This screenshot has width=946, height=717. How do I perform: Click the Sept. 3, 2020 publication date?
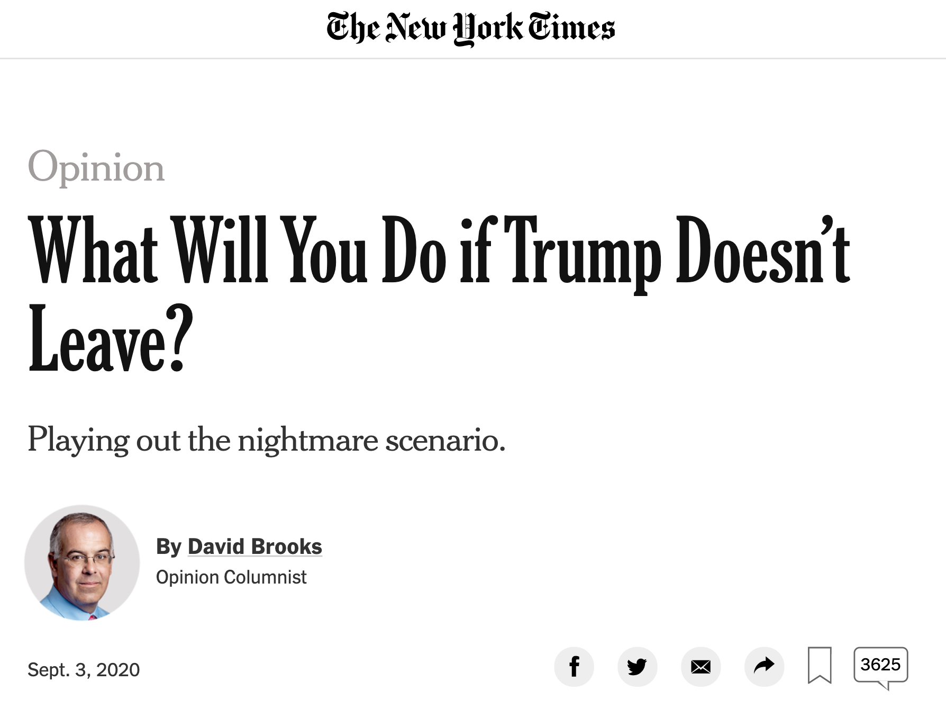[84, 670]
